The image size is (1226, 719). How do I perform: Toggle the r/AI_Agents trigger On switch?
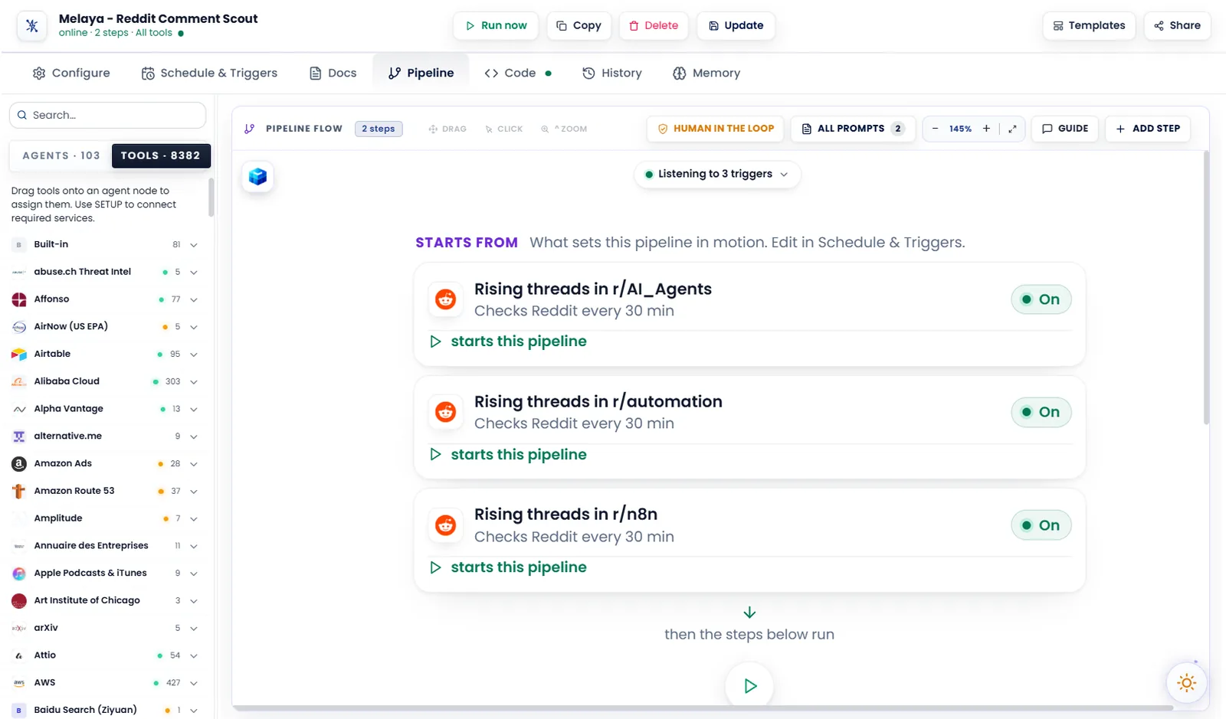click(1041, 299)
